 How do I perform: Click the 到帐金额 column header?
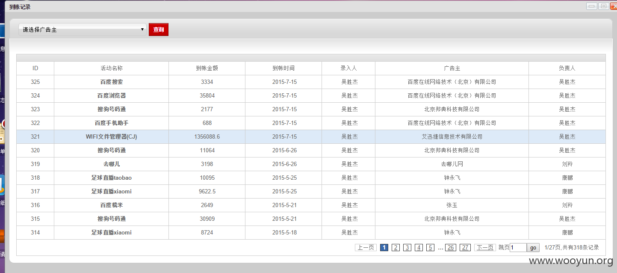click(207, 68)
